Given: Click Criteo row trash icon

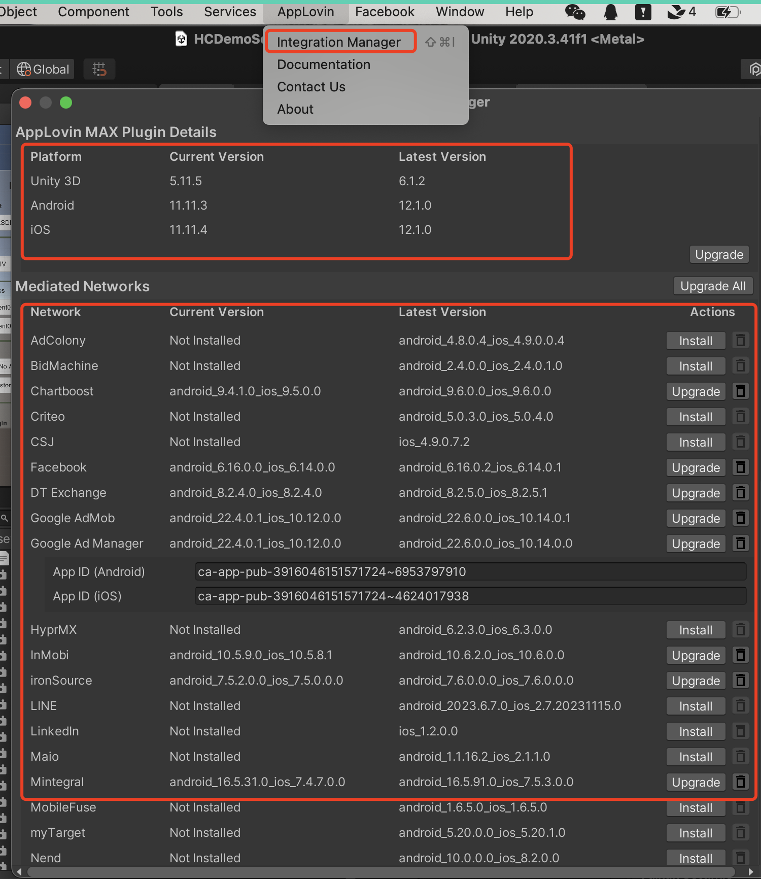Looking at the screenshot, I should pyautogui.click(x=741, y=417).
